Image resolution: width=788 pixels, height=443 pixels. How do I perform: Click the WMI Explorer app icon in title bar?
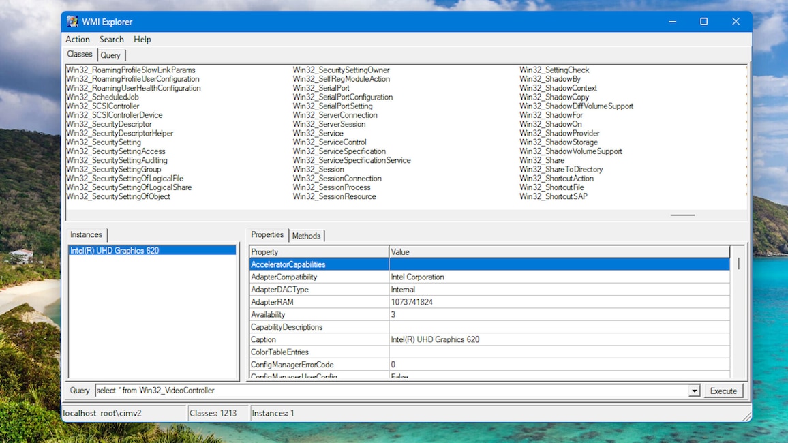tap(72, 22)
